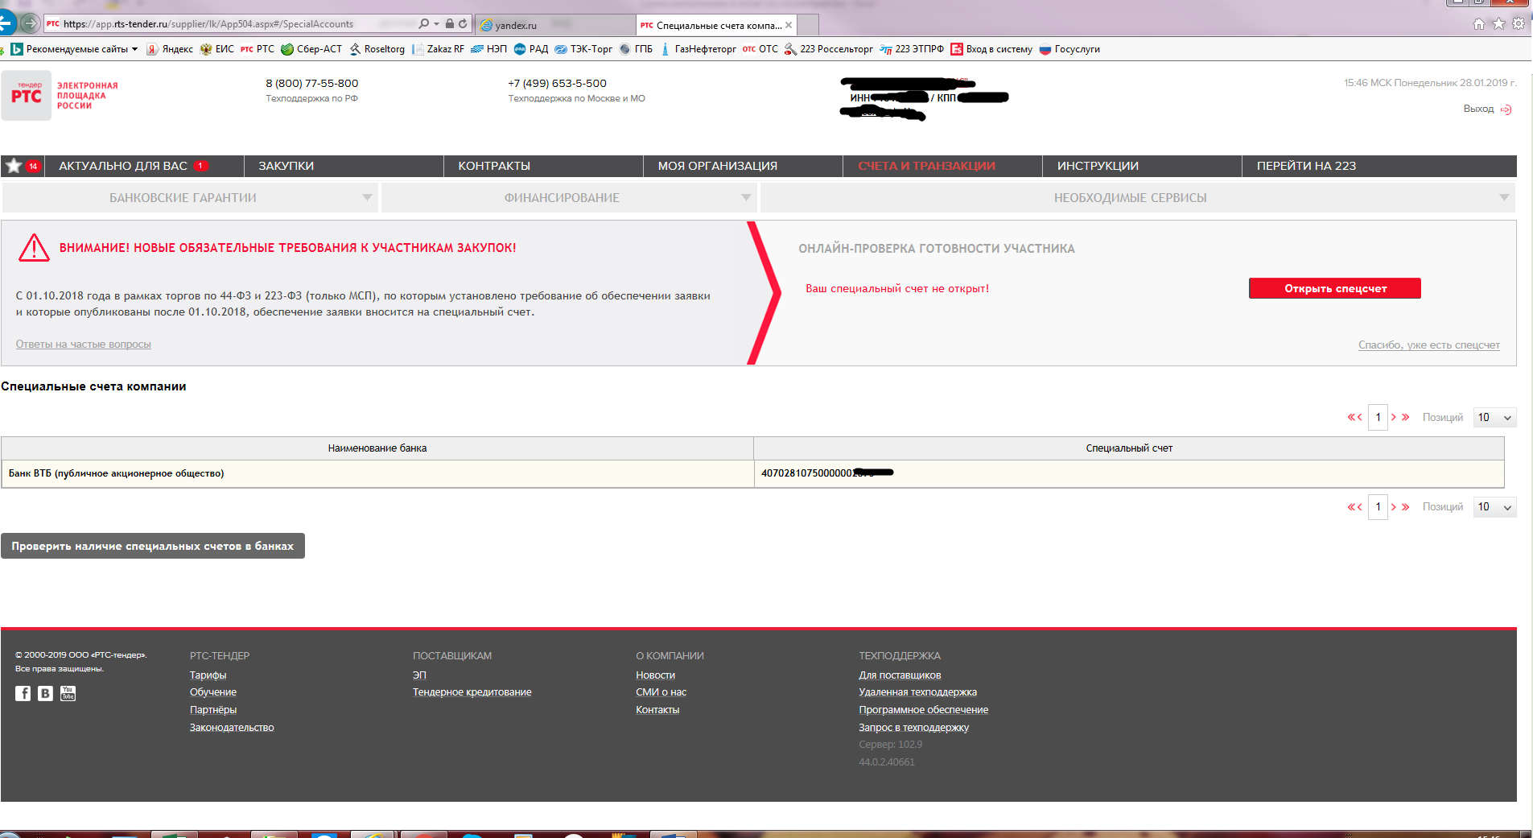Open the Закупки menu item
Screen dimensions: 1533x838
click(286, 166)
